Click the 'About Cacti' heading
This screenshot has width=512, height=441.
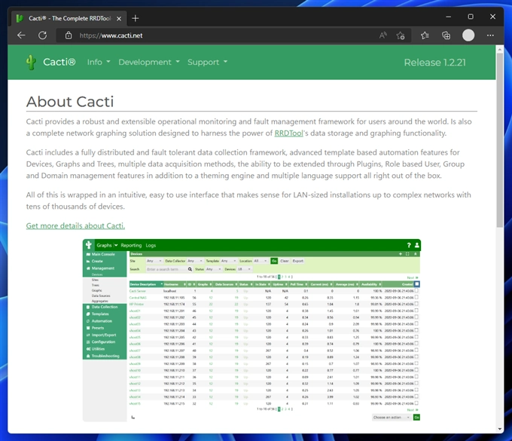pyautogui.click(x=70, y=102)
